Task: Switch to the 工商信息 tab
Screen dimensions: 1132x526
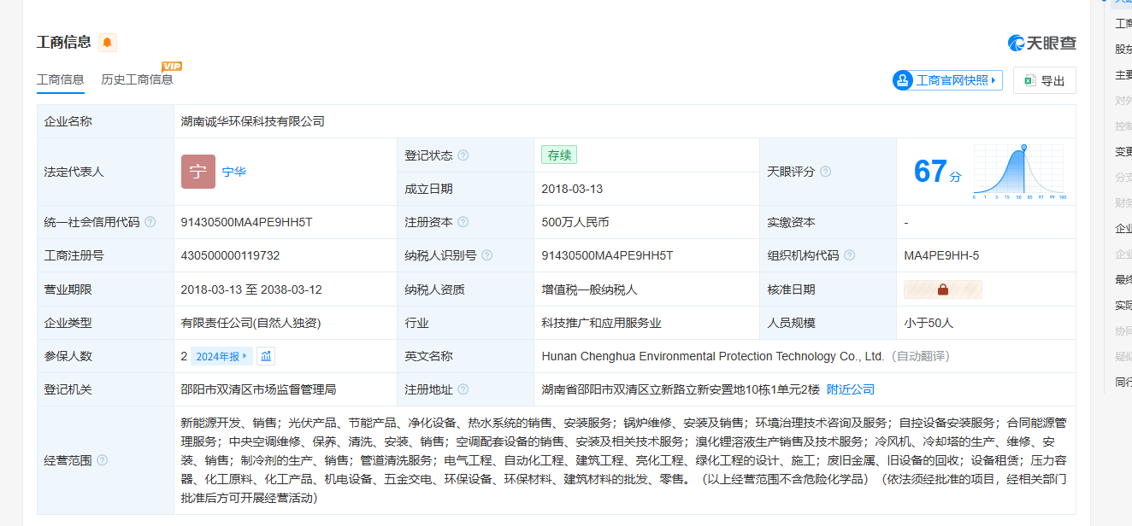Action: [60, 79]
